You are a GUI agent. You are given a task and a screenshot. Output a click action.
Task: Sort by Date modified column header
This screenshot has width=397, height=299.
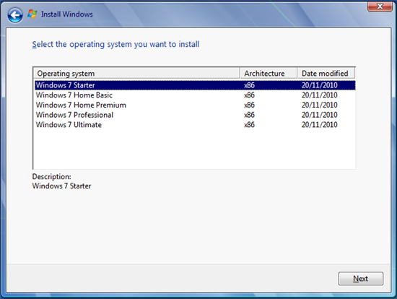[x=326, y=73]
